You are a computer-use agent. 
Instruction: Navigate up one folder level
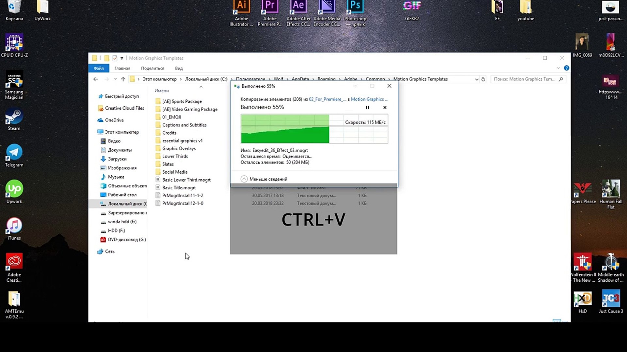coord(123,79)
